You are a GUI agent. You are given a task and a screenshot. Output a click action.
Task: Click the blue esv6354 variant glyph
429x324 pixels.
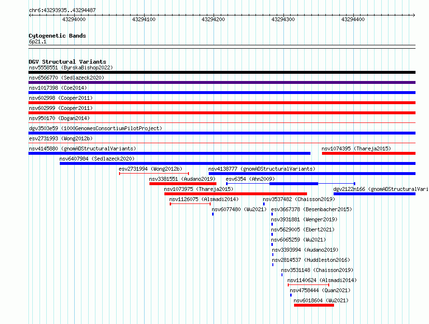click(291, 184)
